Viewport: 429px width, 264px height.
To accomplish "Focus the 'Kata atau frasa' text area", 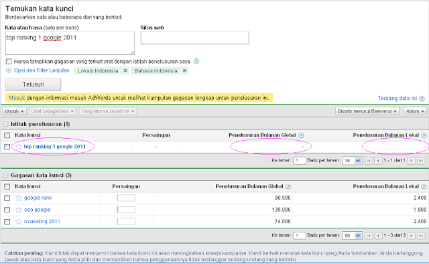I will tap(70, 43).
